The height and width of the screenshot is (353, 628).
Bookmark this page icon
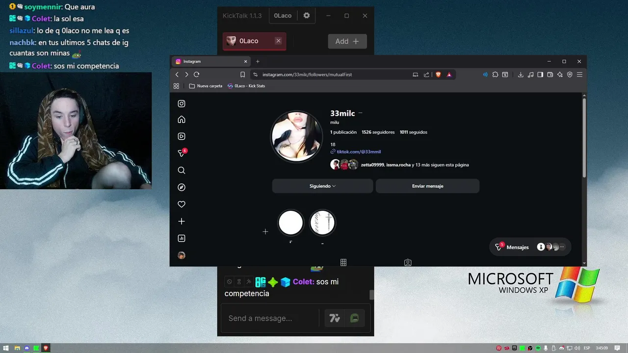coord(242,75)
